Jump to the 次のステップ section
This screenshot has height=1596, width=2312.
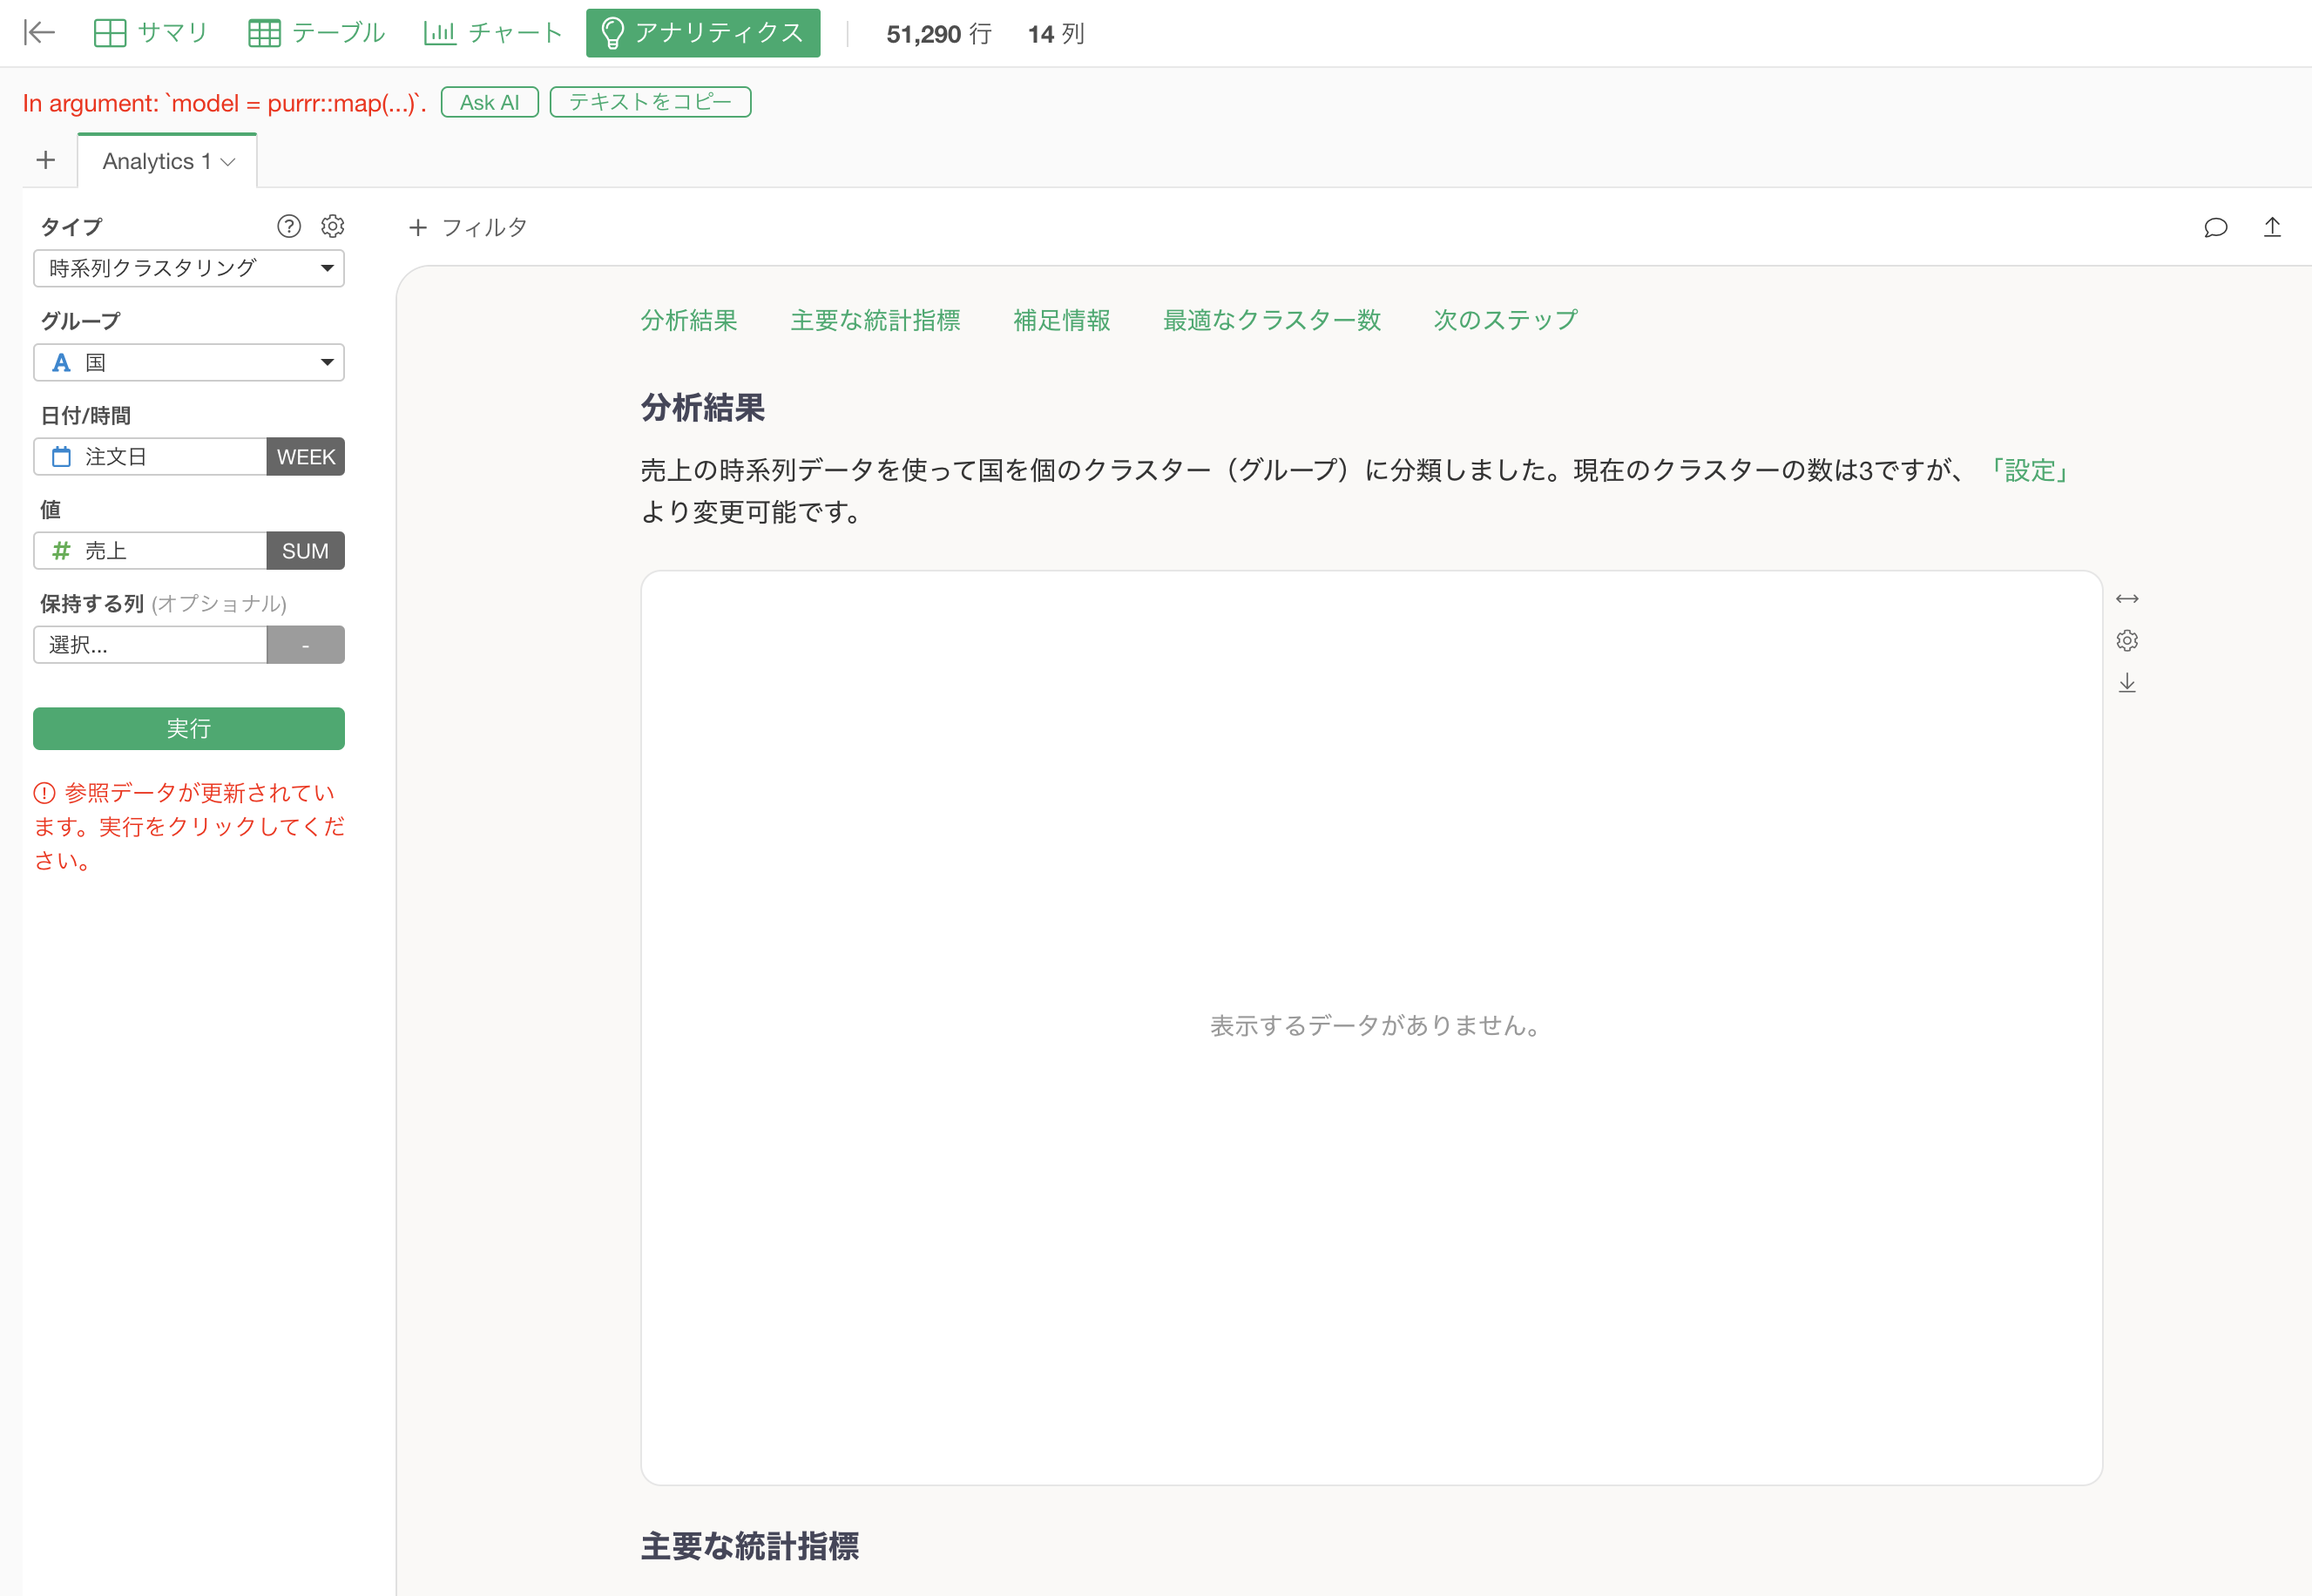pos(1504,320)
